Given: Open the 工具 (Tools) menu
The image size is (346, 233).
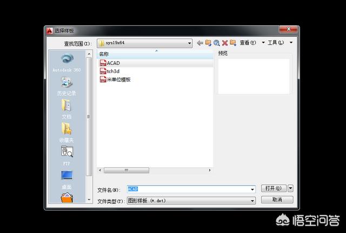Looking at the screenshot, I should (x=277, y=43).
